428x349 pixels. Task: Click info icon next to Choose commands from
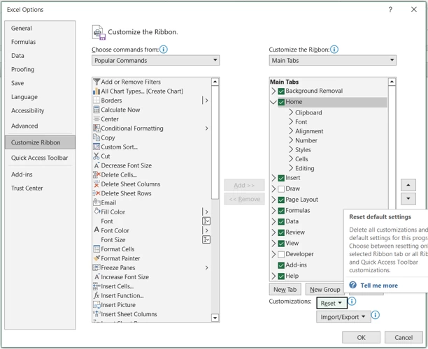pyautogui.click(x=164, y=50)
